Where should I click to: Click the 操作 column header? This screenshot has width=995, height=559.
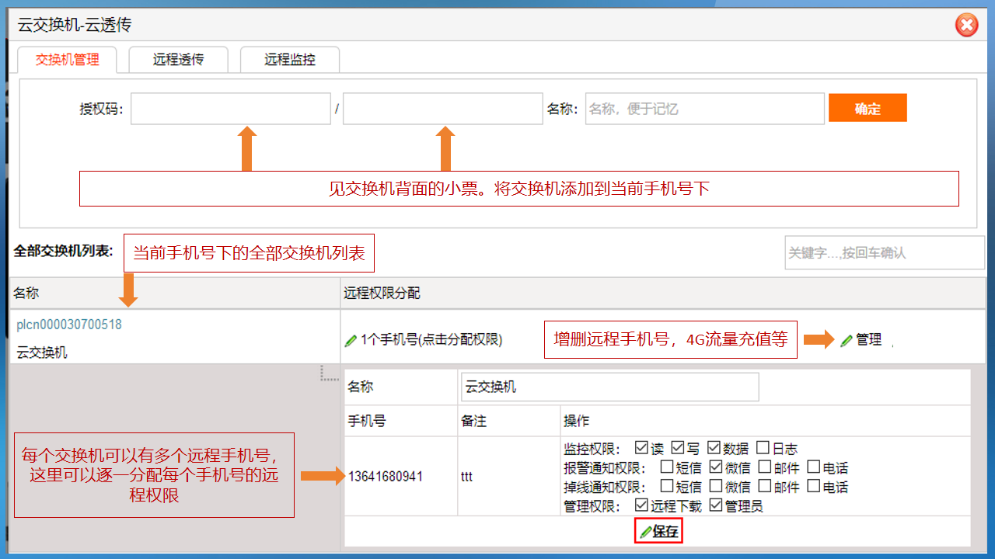pyautogui.click(x=576, y=421)
